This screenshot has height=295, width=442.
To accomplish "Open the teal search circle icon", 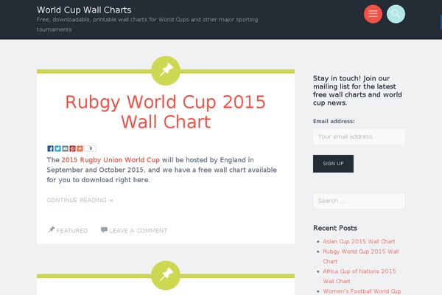I will click(396, 14).
